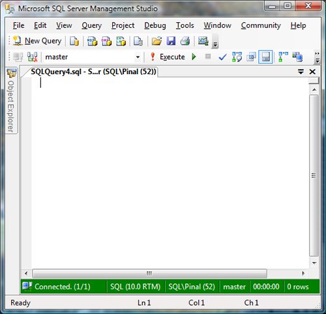
Task: Open Database Engine Query icon
Action: point(74,41)
